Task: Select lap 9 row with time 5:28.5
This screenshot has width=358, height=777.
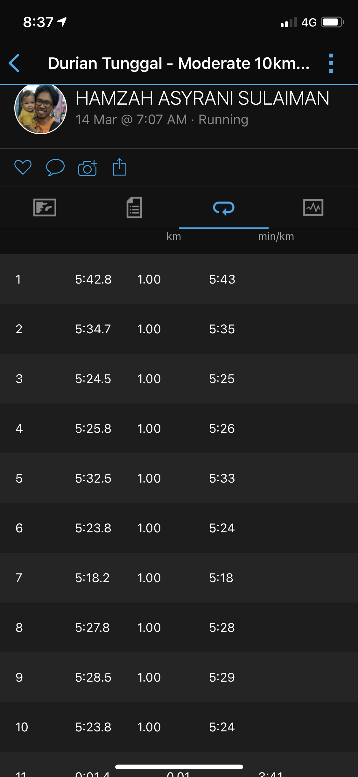Action: 179,677
